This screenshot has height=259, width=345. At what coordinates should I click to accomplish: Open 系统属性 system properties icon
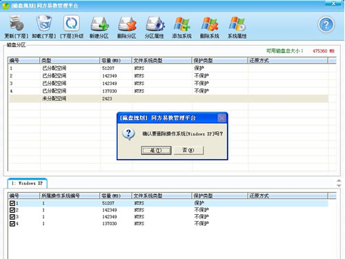pos(237,23)
